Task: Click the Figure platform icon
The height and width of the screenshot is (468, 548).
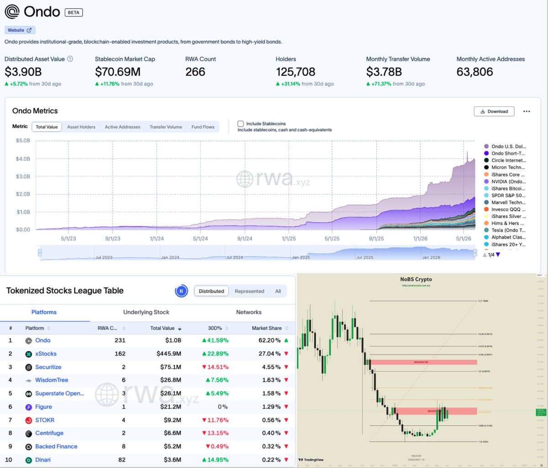Action: click(28, 407)
